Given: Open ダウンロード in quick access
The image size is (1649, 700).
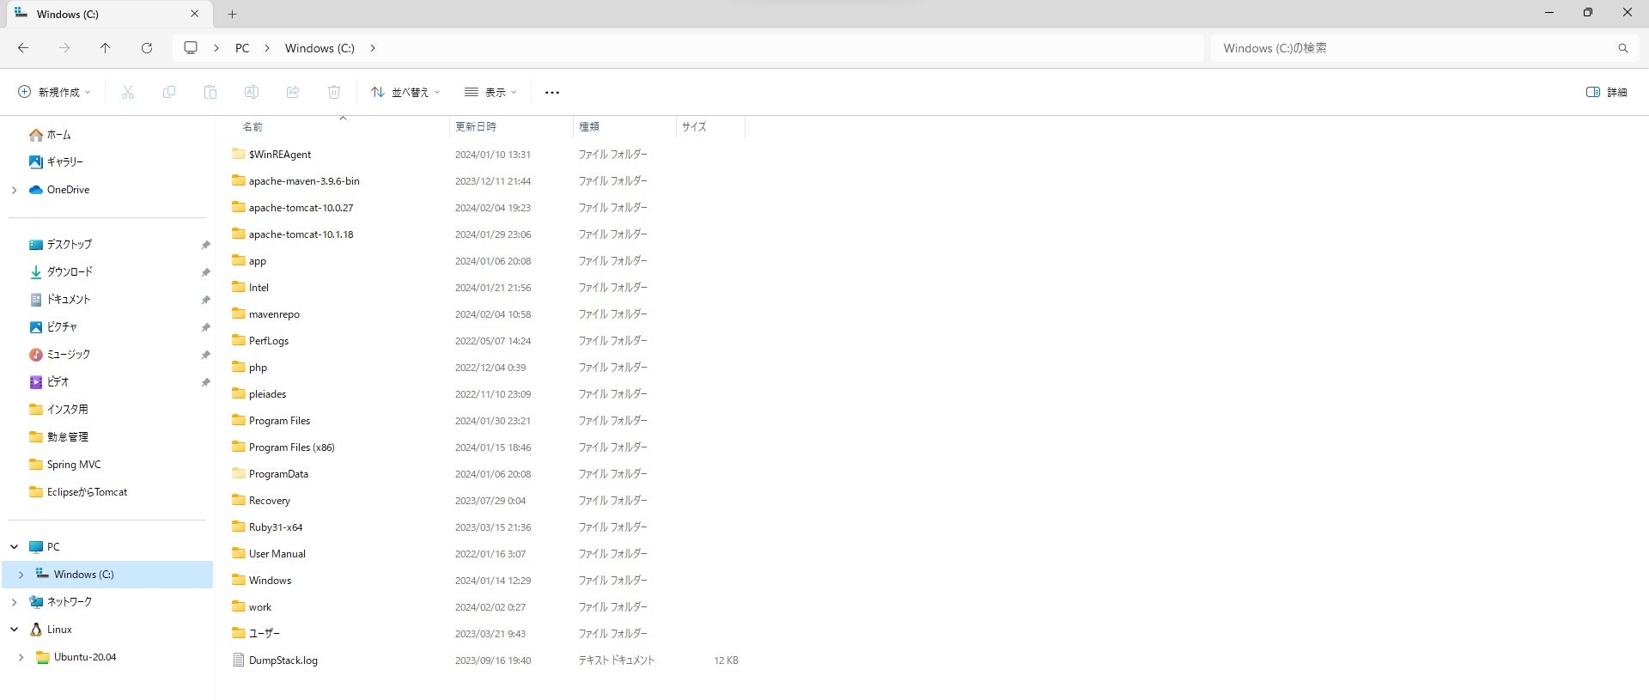Looking at the screenshot, I should pos(70,272).
